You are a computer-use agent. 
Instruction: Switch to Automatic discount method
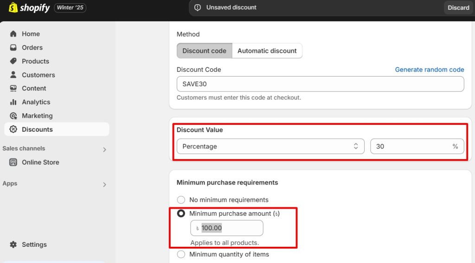point(267,51)
